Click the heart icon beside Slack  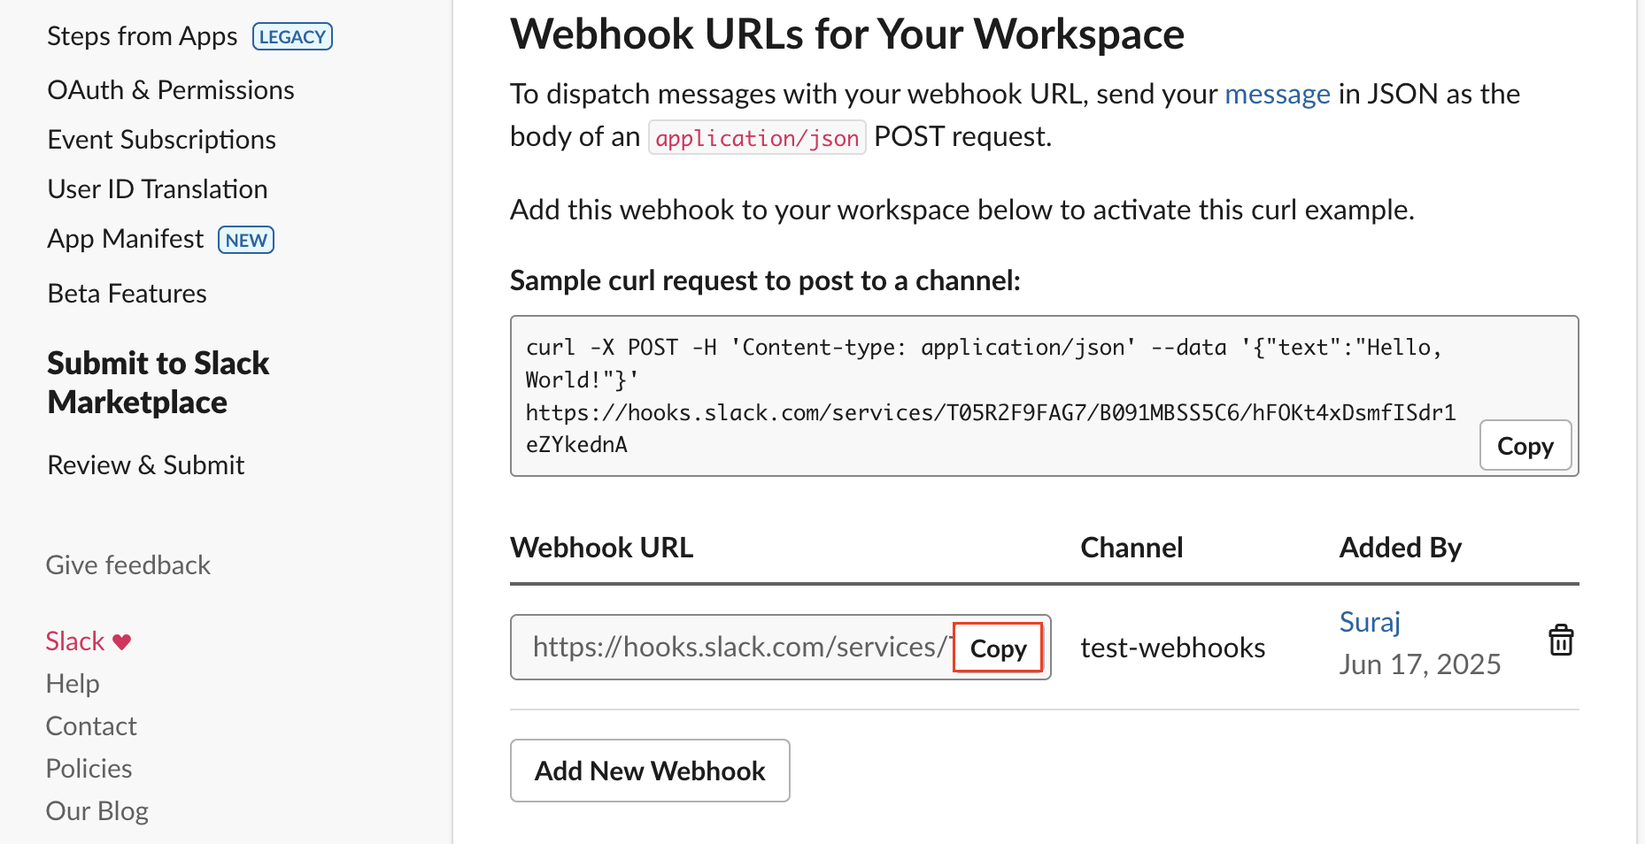point(122,641)
